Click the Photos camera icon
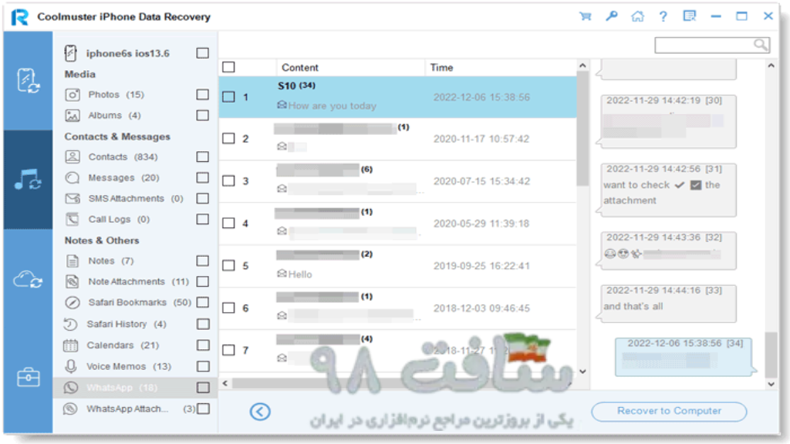Image resolution: width=790 pixels, height=444 pixels. click(x=73, y=95)
